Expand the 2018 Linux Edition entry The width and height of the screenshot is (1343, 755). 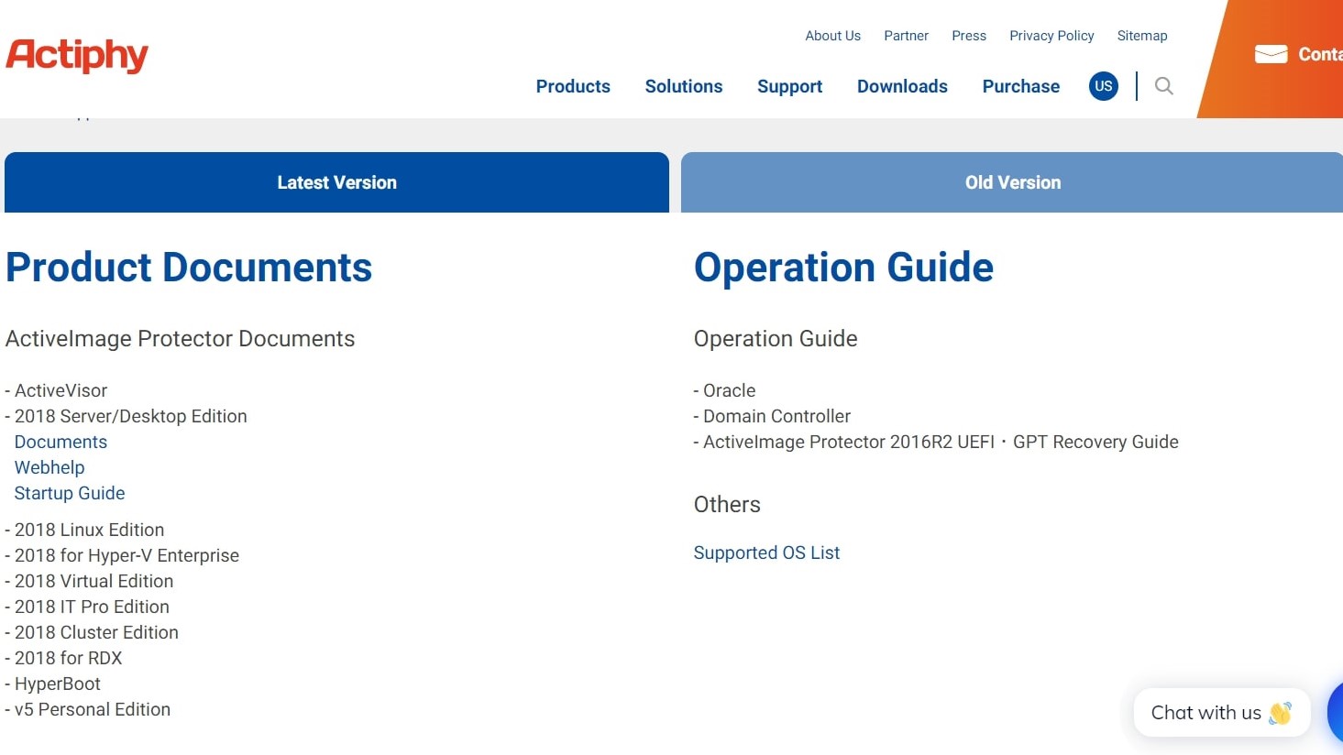click(x=84, y=530)
